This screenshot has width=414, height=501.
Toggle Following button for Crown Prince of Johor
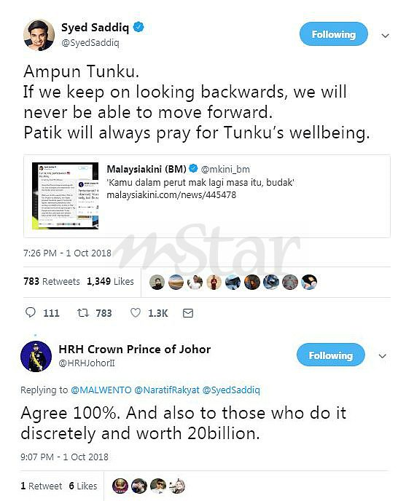pyautogui.click(x=331, y=355)
